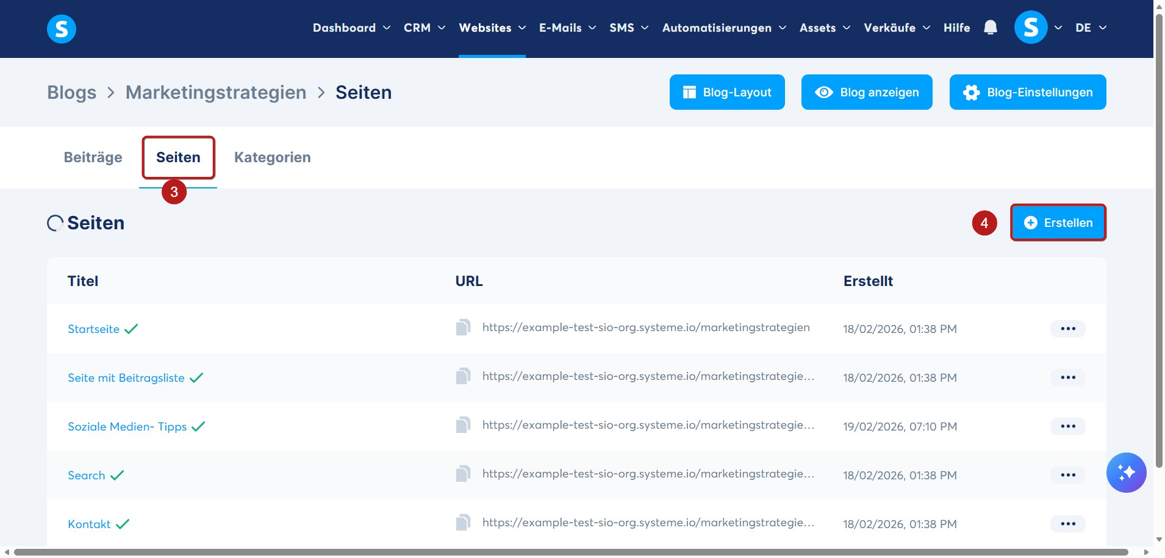Click the Erstellen button
The width and height of the screenshot is (1165, 558).
click(x=1058, y=223)
